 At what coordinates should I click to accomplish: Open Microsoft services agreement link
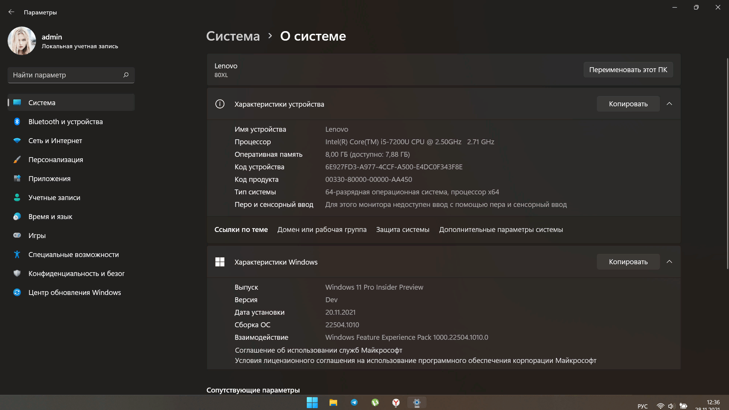(x=319, y=350)
